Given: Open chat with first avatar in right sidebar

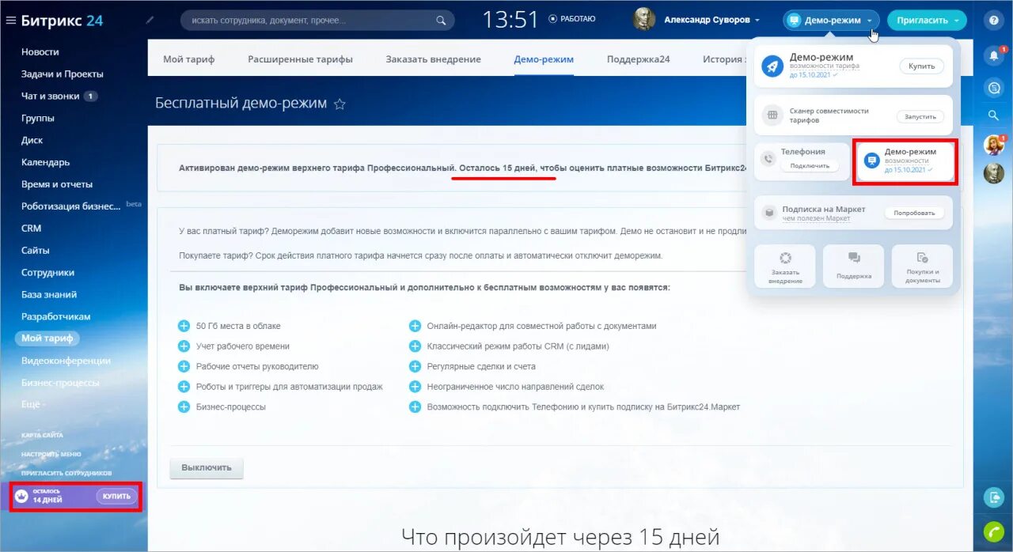Looking at the screenshot, I should point(994,145).
